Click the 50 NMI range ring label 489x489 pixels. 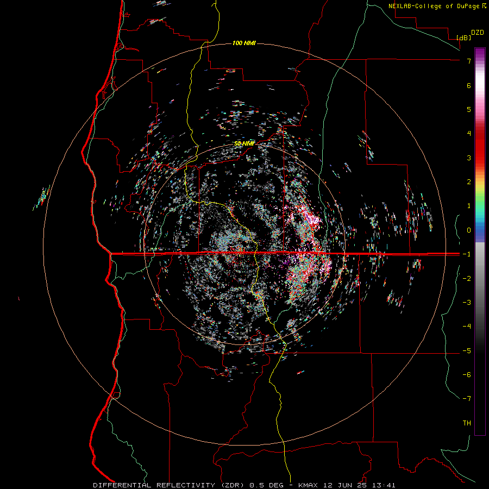pos(244,144)
